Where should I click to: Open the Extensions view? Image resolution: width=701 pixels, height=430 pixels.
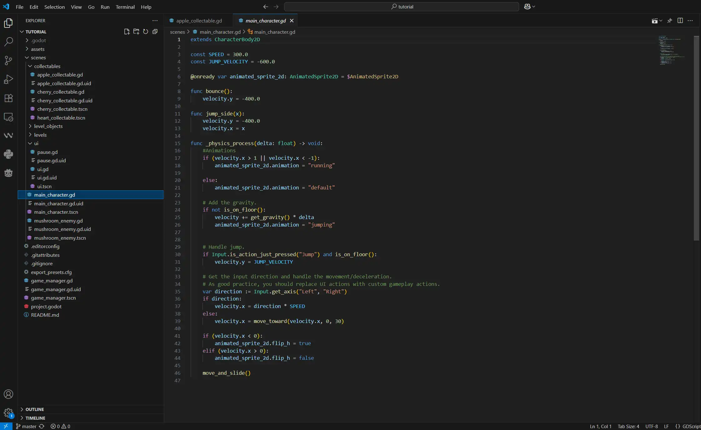click(8, 98)
